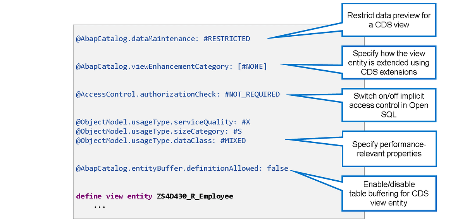Click the 'Specify how the view entity is extended' callout

click(389, 63)
